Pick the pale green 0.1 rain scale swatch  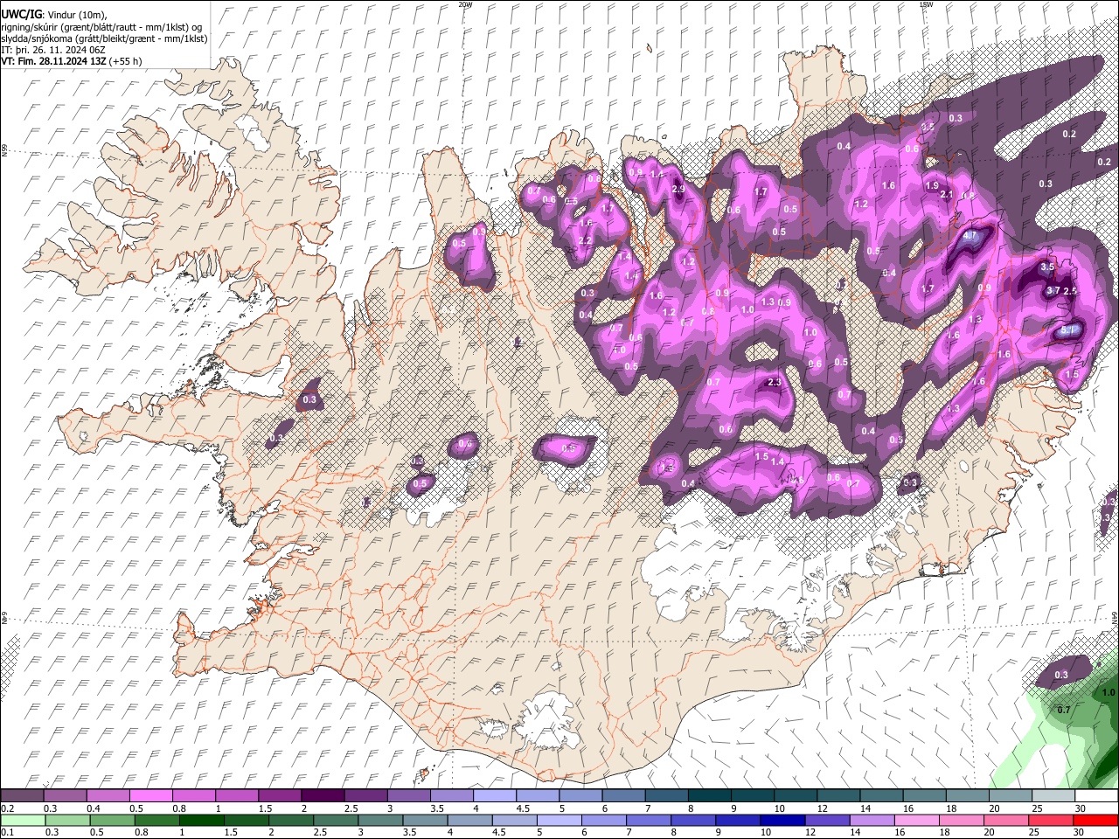point(22,820)
